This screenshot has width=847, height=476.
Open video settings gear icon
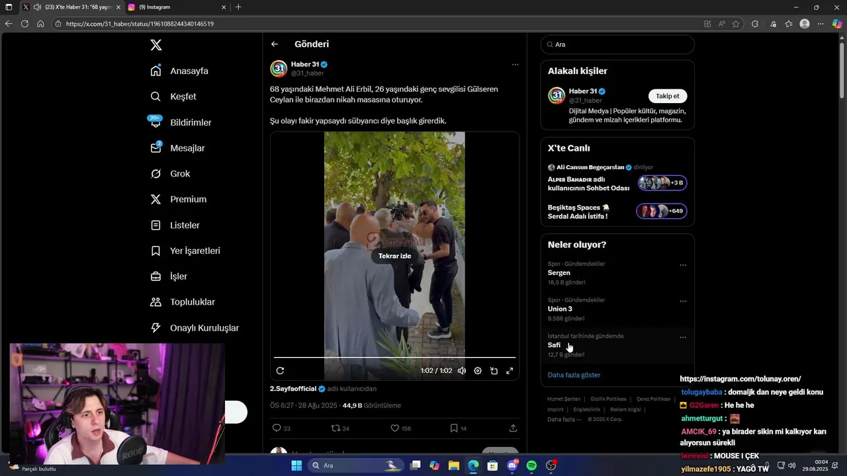click(x=478, y=371)
